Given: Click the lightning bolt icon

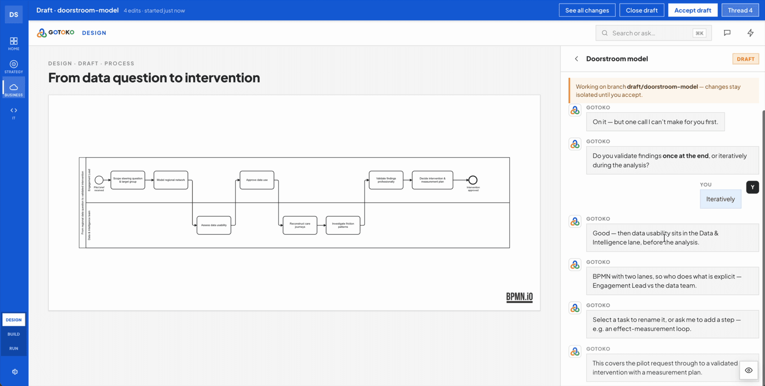Looking at the screenshot, I should (x=751, y=33).
